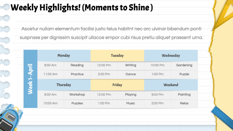The image size is (233, 131).
Task: Select the Workshop activity cell
Action: click(x=77, y=94)
